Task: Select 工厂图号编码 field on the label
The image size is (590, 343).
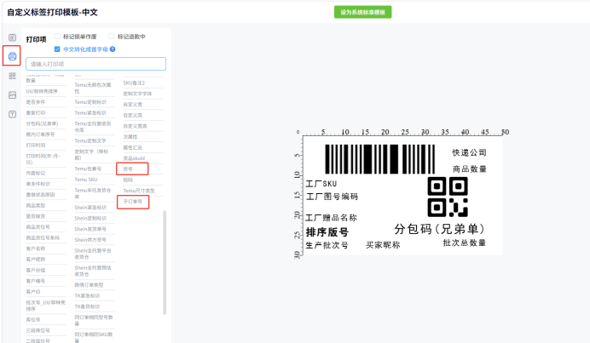Action: [332, 197]
